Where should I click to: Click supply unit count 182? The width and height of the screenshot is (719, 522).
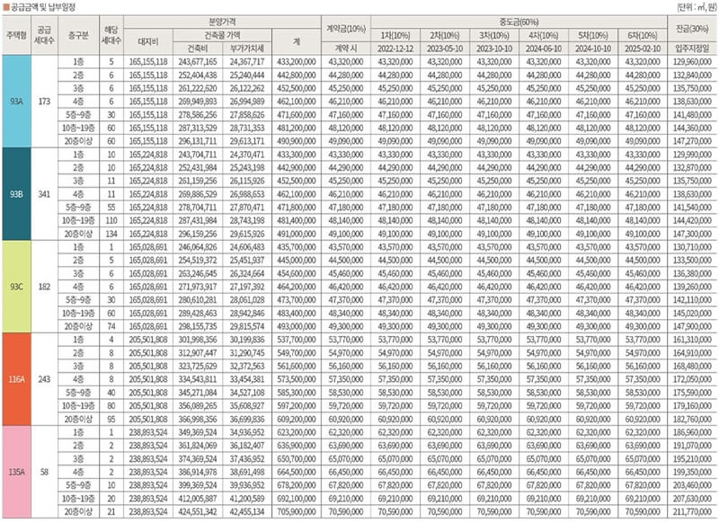coord(44,287)
